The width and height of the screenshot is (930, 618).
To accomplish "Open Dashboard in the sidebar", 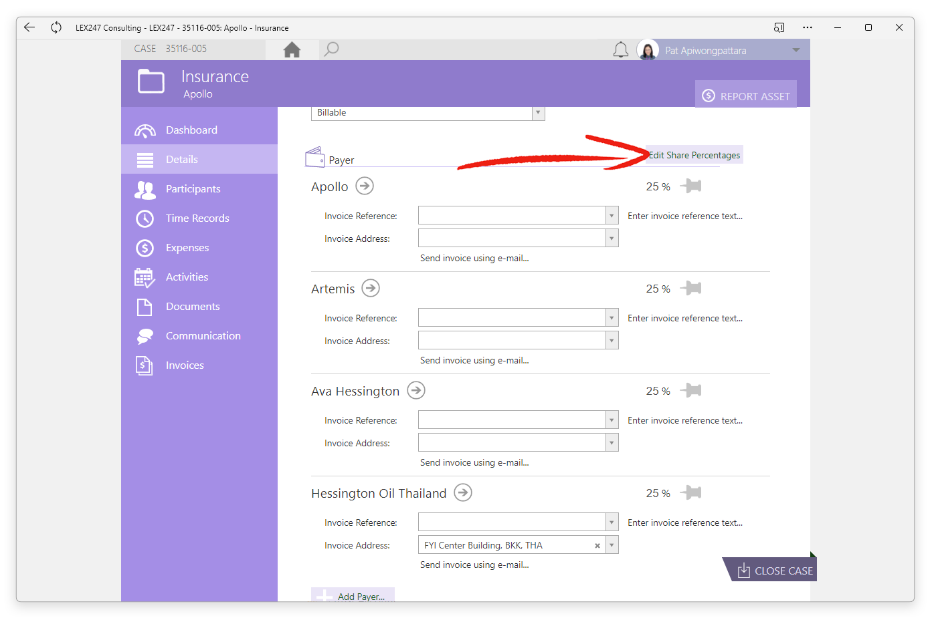I will (199, 130).
